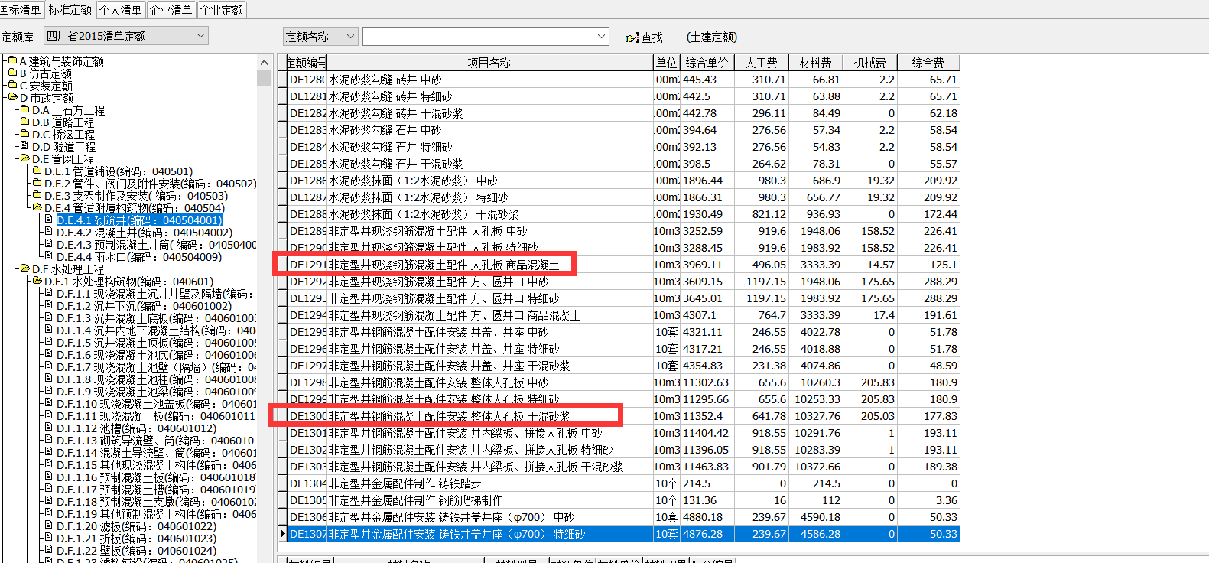Click the document icon beside D.F.1.22 壁板
Screen dimensions: 1209x563
(49, 550)
